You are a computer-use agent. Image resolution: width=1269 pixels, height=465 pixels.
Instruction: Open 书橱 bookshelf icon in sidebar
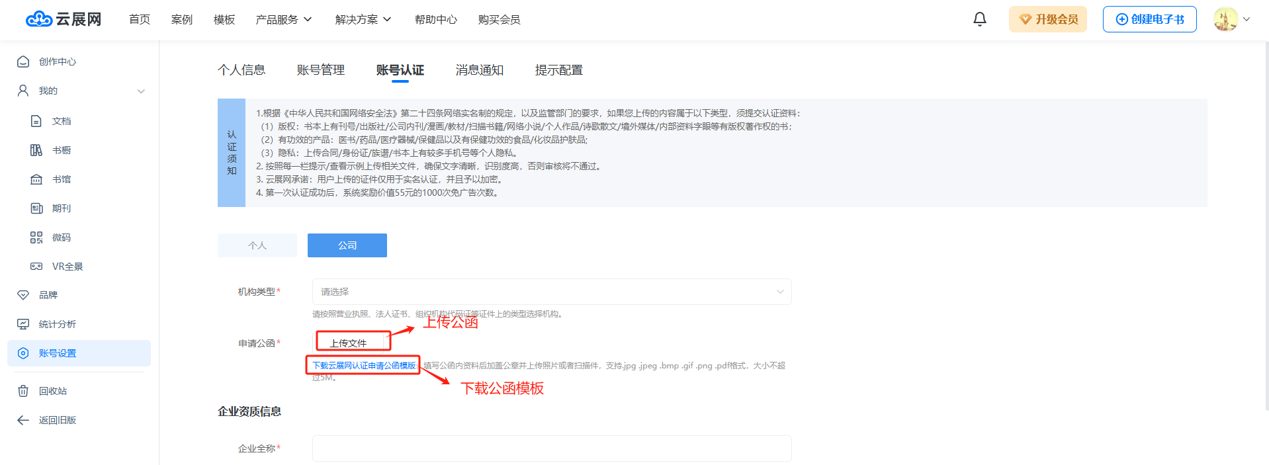[x=36, y=150]
